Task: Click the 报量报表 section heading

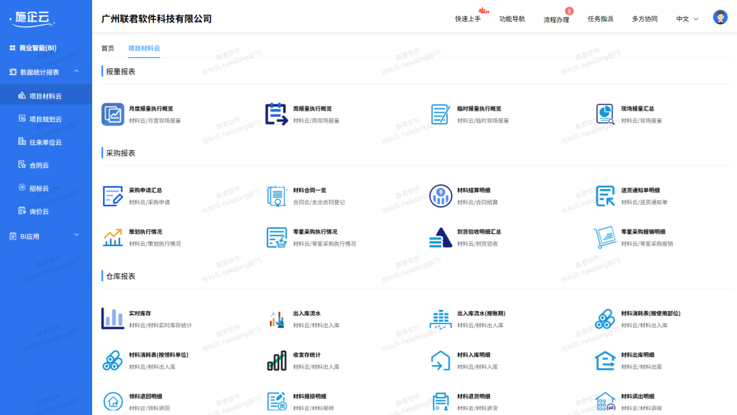Action: [121, 72]
